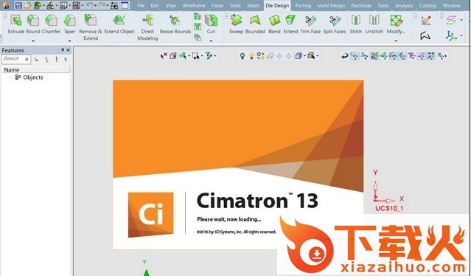Image resolution: width=471 pixels, height=276 pixels.
Task: Select the Cut tool
Action: (211, 24)
